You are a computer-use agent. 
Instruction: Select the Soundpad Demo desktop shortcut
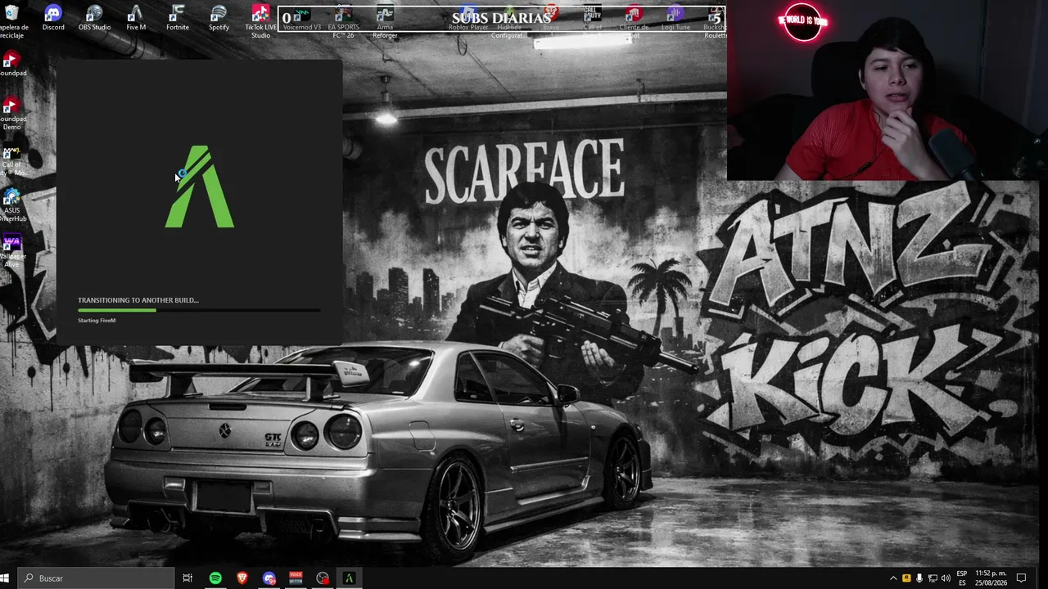(x=11, y=114)
